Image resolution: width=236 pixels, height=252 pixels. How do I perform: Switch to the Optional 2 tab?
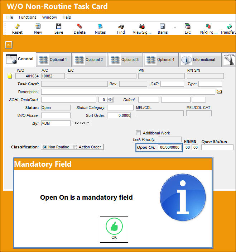click(x=90, y=60)
